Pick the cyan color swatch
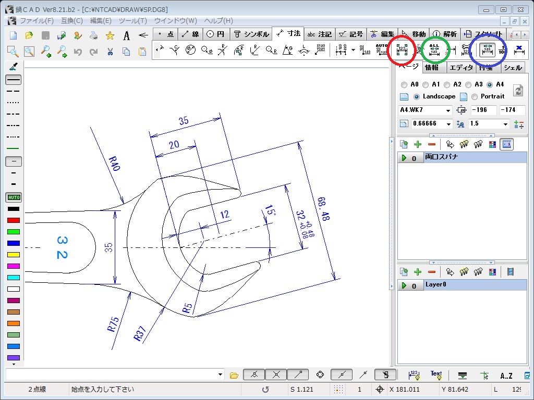This screenshot has width=534, height=400. (x=14, y=278)
